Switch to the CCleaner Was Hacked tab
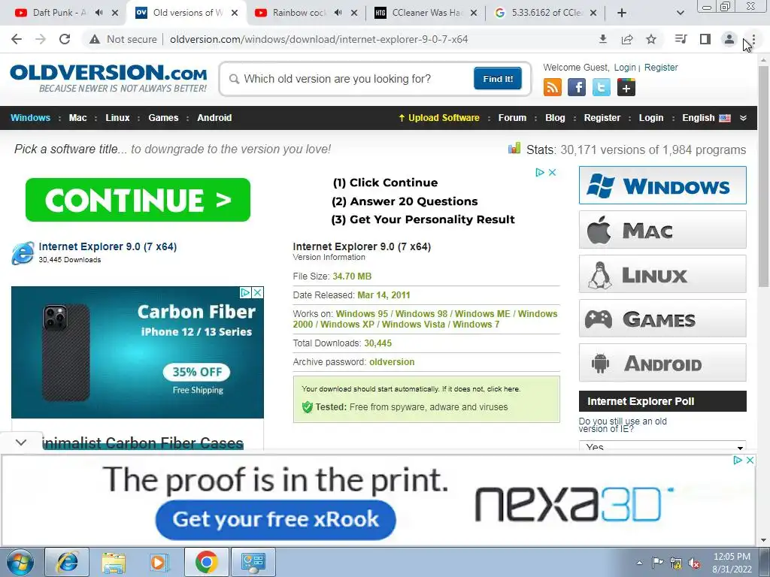 click(427, 13)
